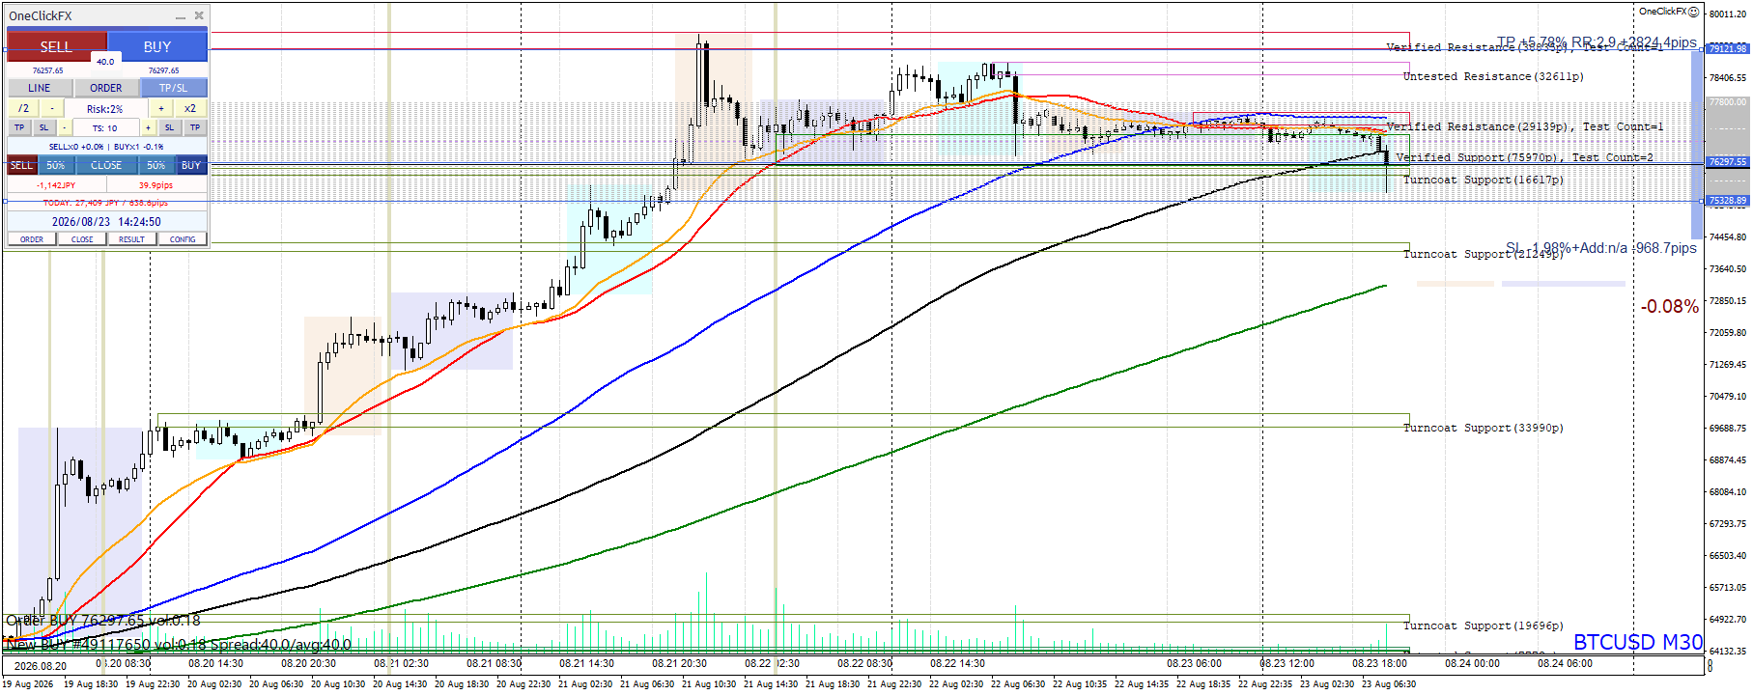
Task: Click the -0.08% floating profit label
Action: [1669, 307]
